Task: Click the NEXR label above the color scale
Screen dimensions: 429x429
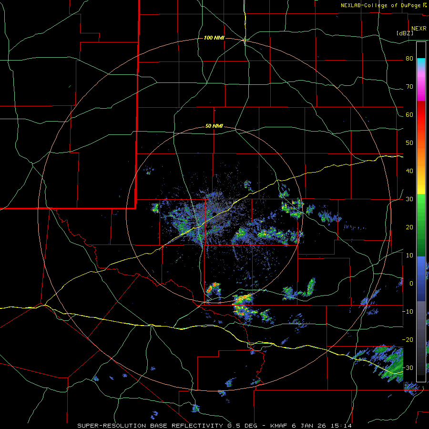Action: [x=419, y=29]
